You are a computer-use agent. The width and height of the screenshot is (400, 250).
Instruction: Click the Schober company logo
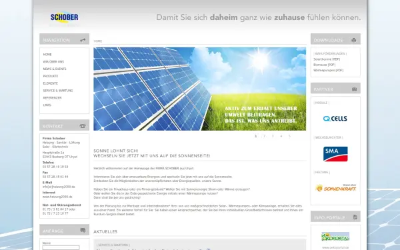click(64, 17)
